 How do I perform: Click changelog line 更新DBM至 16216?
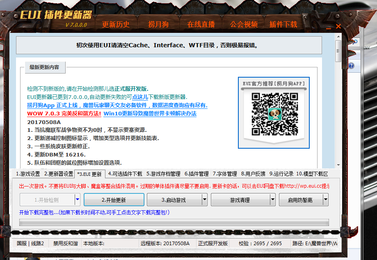point(57,154)
